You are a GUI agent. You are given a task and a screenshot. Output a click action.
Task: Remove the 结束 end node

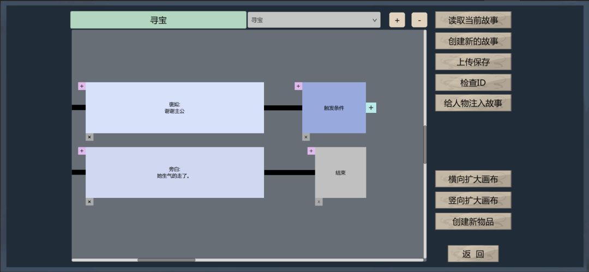318,202
